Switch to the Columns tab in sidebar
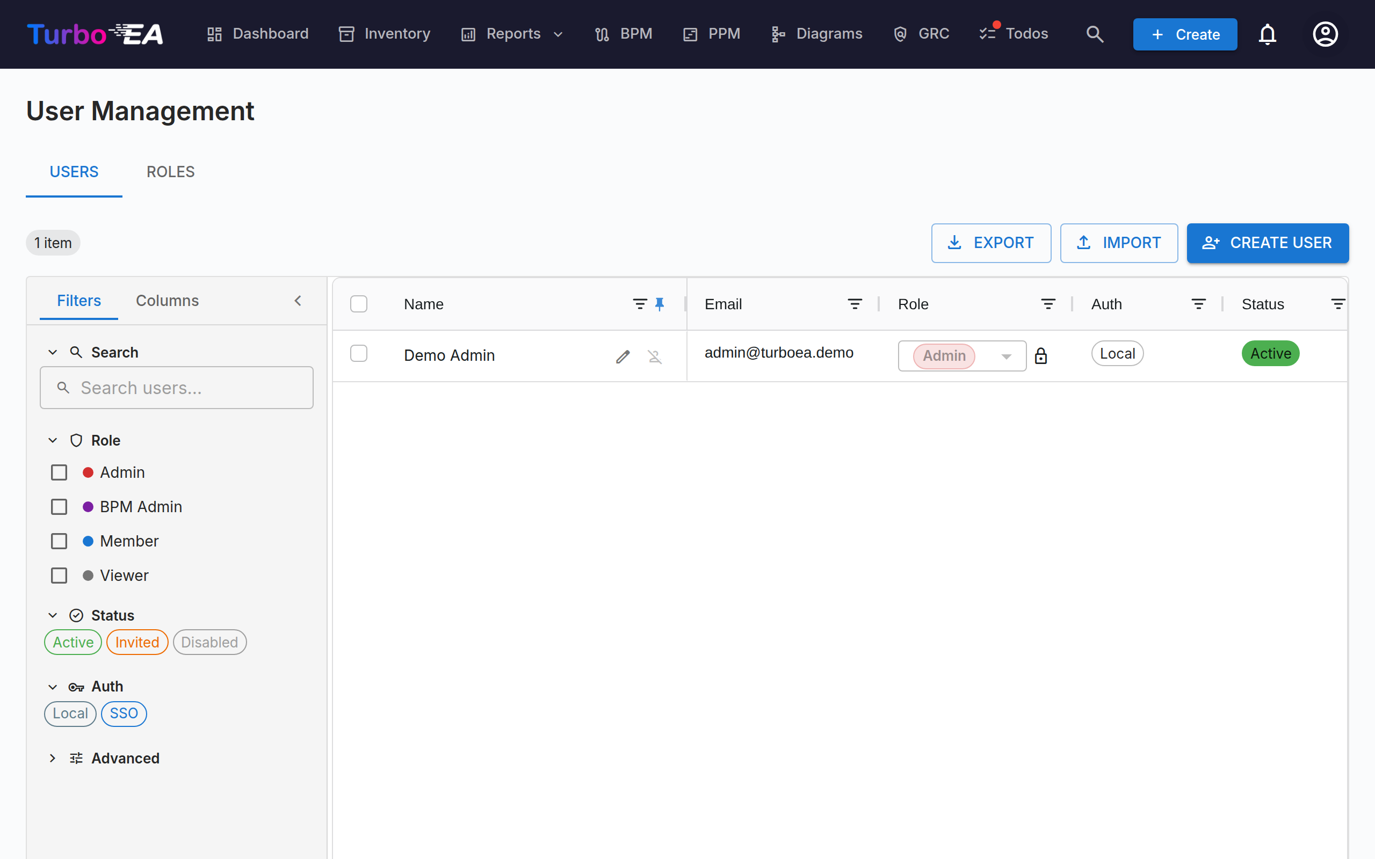The height and width of the screenshot is (859, 1375). 167,301
